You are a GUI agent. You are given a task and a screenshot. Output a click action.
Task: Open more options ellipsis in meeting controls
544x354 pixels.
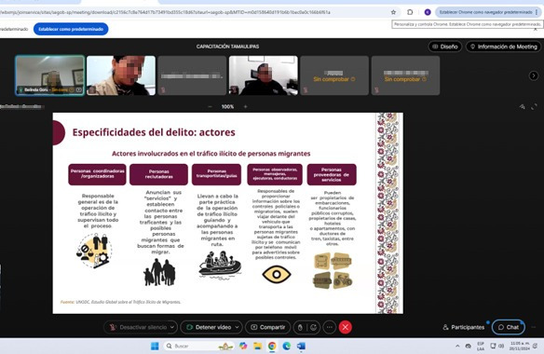point(329,327)
